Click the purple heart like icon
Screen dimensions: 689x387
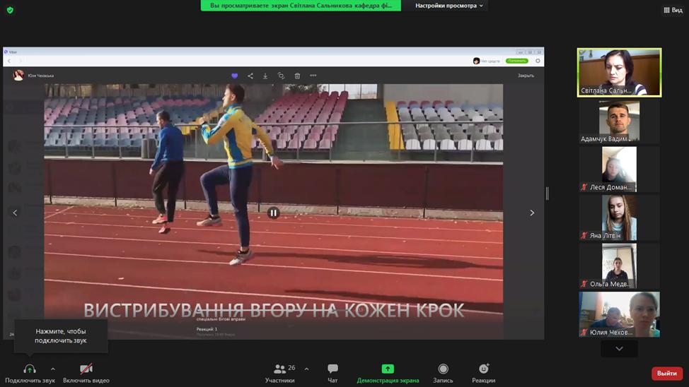235,76
